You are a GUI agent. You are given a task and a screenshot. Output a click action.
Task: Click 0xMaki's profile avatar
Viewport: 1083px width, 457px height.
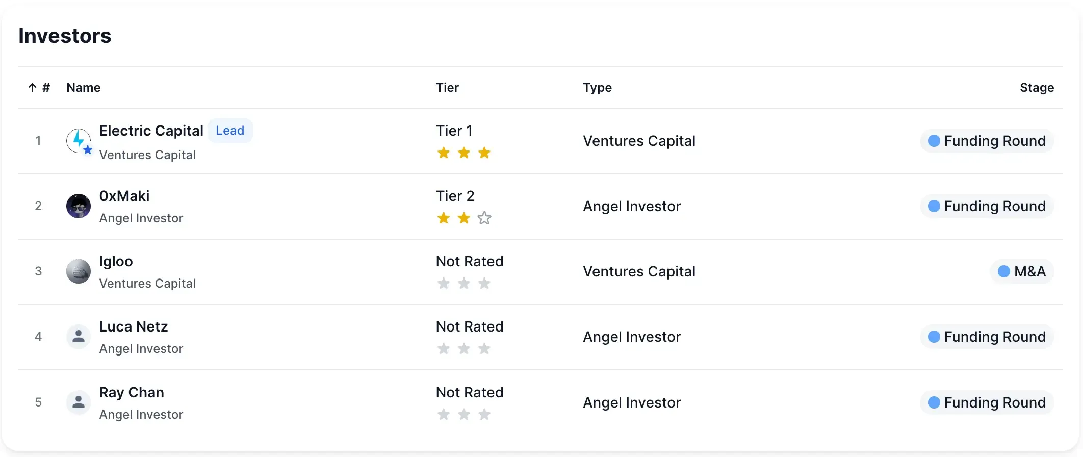(x=79, y=206)
